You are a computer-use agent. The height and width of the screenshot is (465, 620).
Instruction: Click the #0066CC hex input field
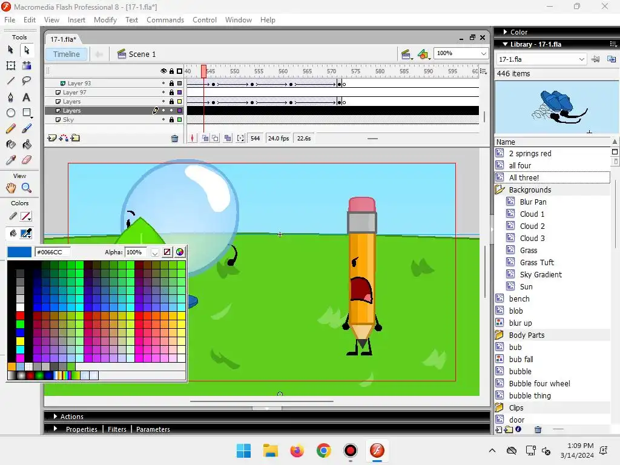(x=52, y=252)
